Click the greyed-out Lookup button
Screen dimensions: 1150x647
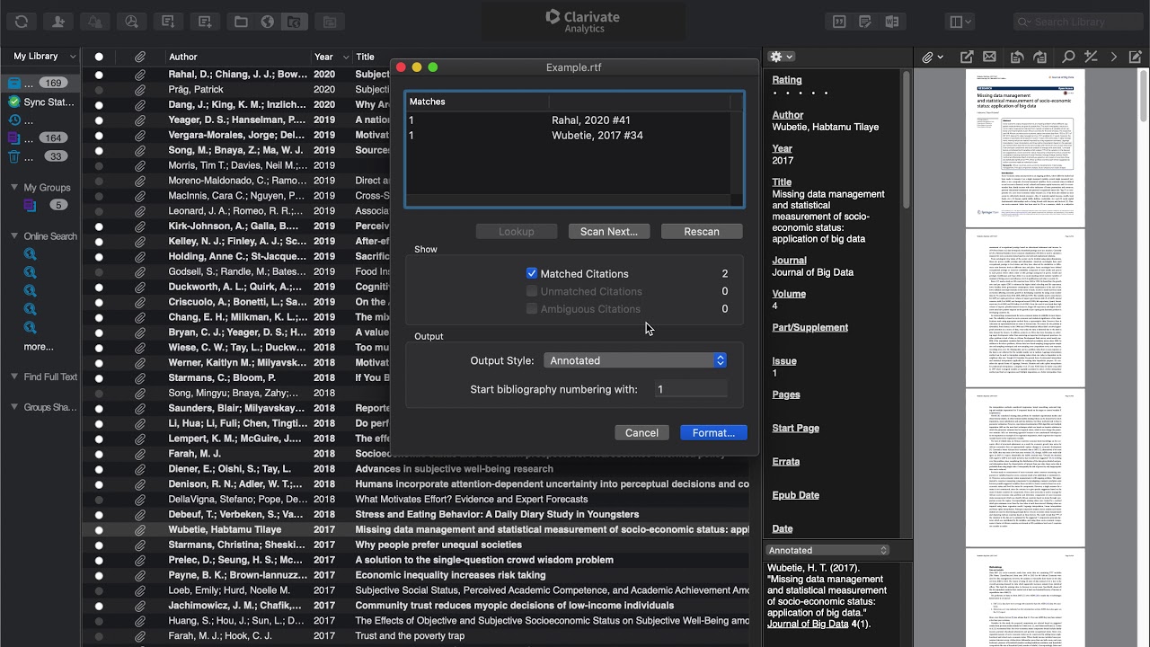tap(517, 231)
